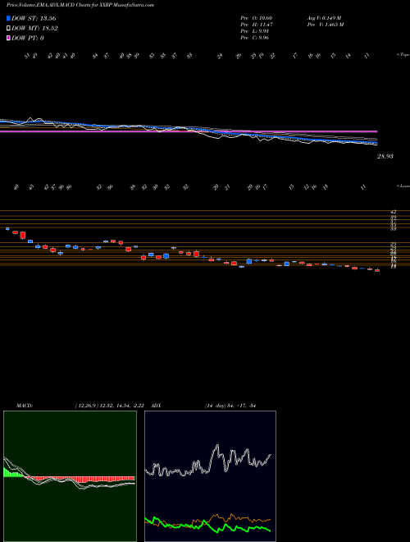Select the 'DOW MT: 18.52' legend label
This screenshot has height=542, width=410.
[34, 29]
